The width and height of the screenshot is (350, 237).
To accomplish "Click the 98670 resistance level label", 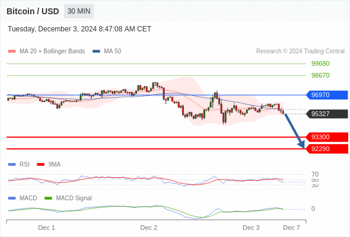I will [320, 75].
